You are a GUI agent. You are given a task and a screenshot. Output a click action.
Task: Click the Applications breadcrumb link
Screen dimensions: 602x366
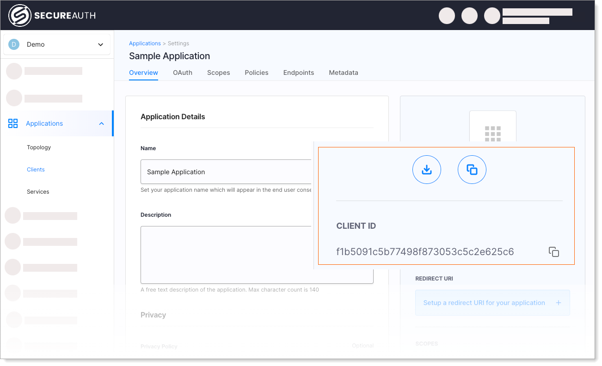[x=145, y=43]
